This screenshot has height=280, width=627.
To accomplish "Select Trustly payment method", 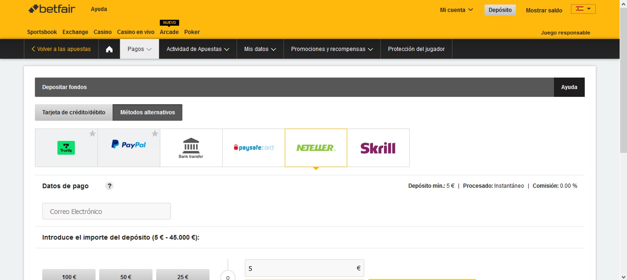I will [66, 148].
